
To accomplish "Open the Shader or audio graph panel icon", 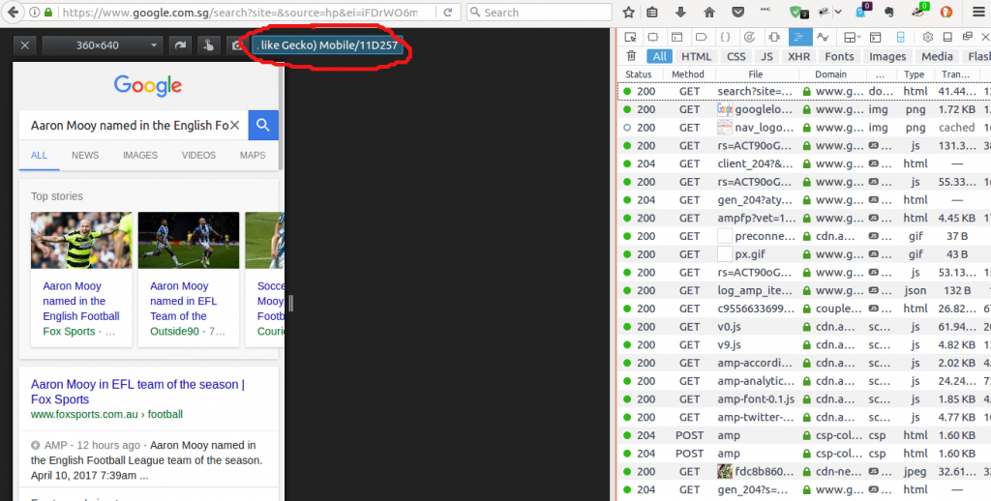I will click(x=823, y=38).
